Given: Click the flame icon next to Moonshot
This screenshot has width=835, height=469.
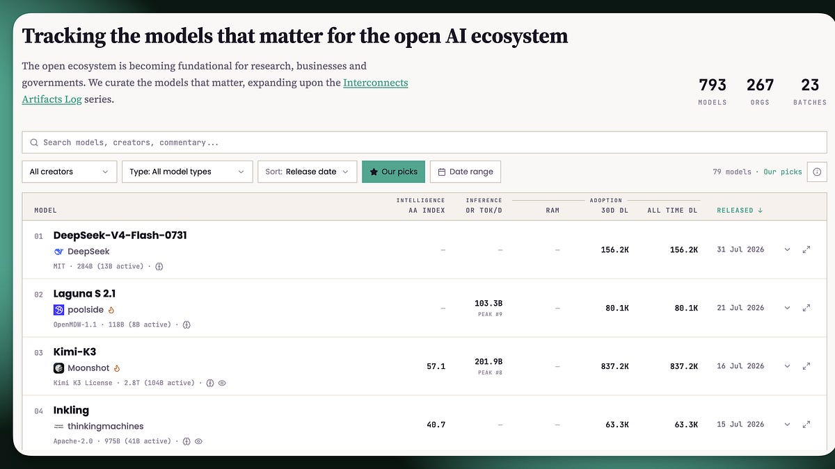Looking at the screenshot, I should point(117,368).
